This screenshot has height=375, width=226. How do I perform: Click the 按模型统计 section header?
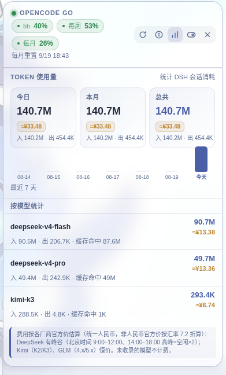pyautogui.click(x=27, y=206)
